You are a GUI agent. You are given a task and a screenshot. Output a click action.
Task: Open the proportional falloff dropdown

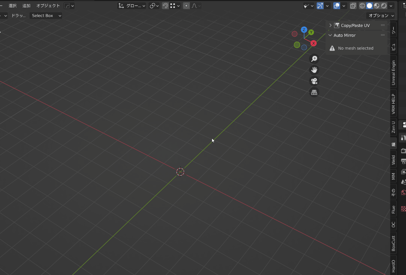(196, 6)
